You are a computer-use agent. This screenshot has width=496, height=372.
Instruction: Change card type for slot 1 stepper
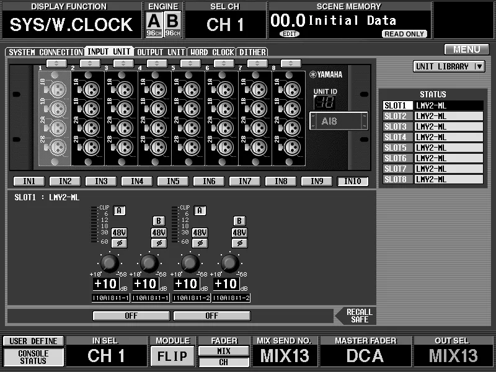pos(56,63)
